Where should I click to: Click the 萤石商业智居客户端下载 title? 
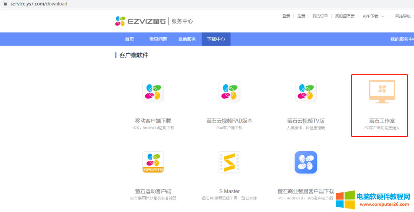point(306,191)
